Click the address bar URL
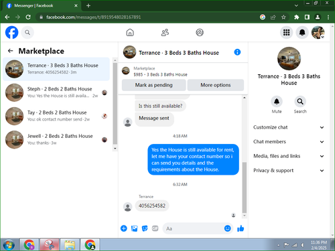The width and height of the screenshot is (335, 251). 94,17
